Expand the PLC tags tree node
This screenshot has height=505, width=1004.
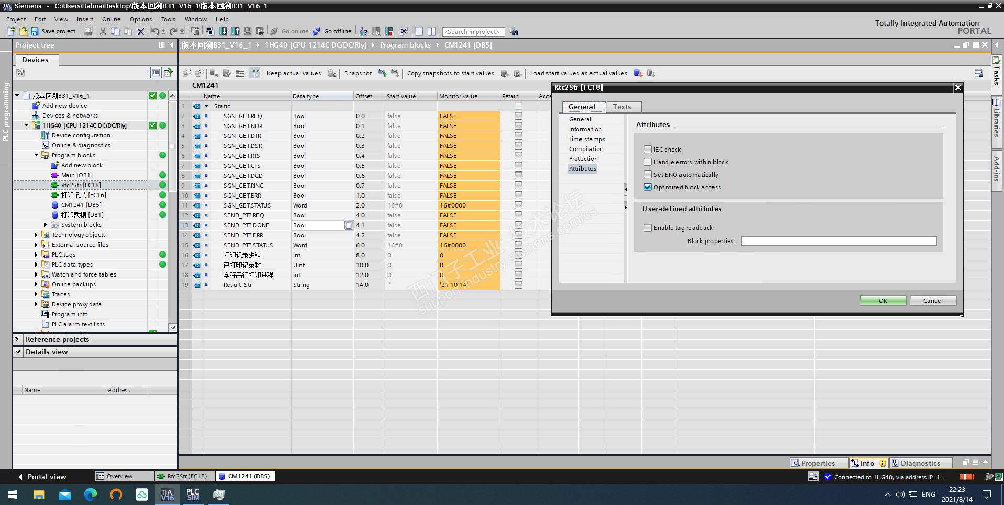[36, 255]
